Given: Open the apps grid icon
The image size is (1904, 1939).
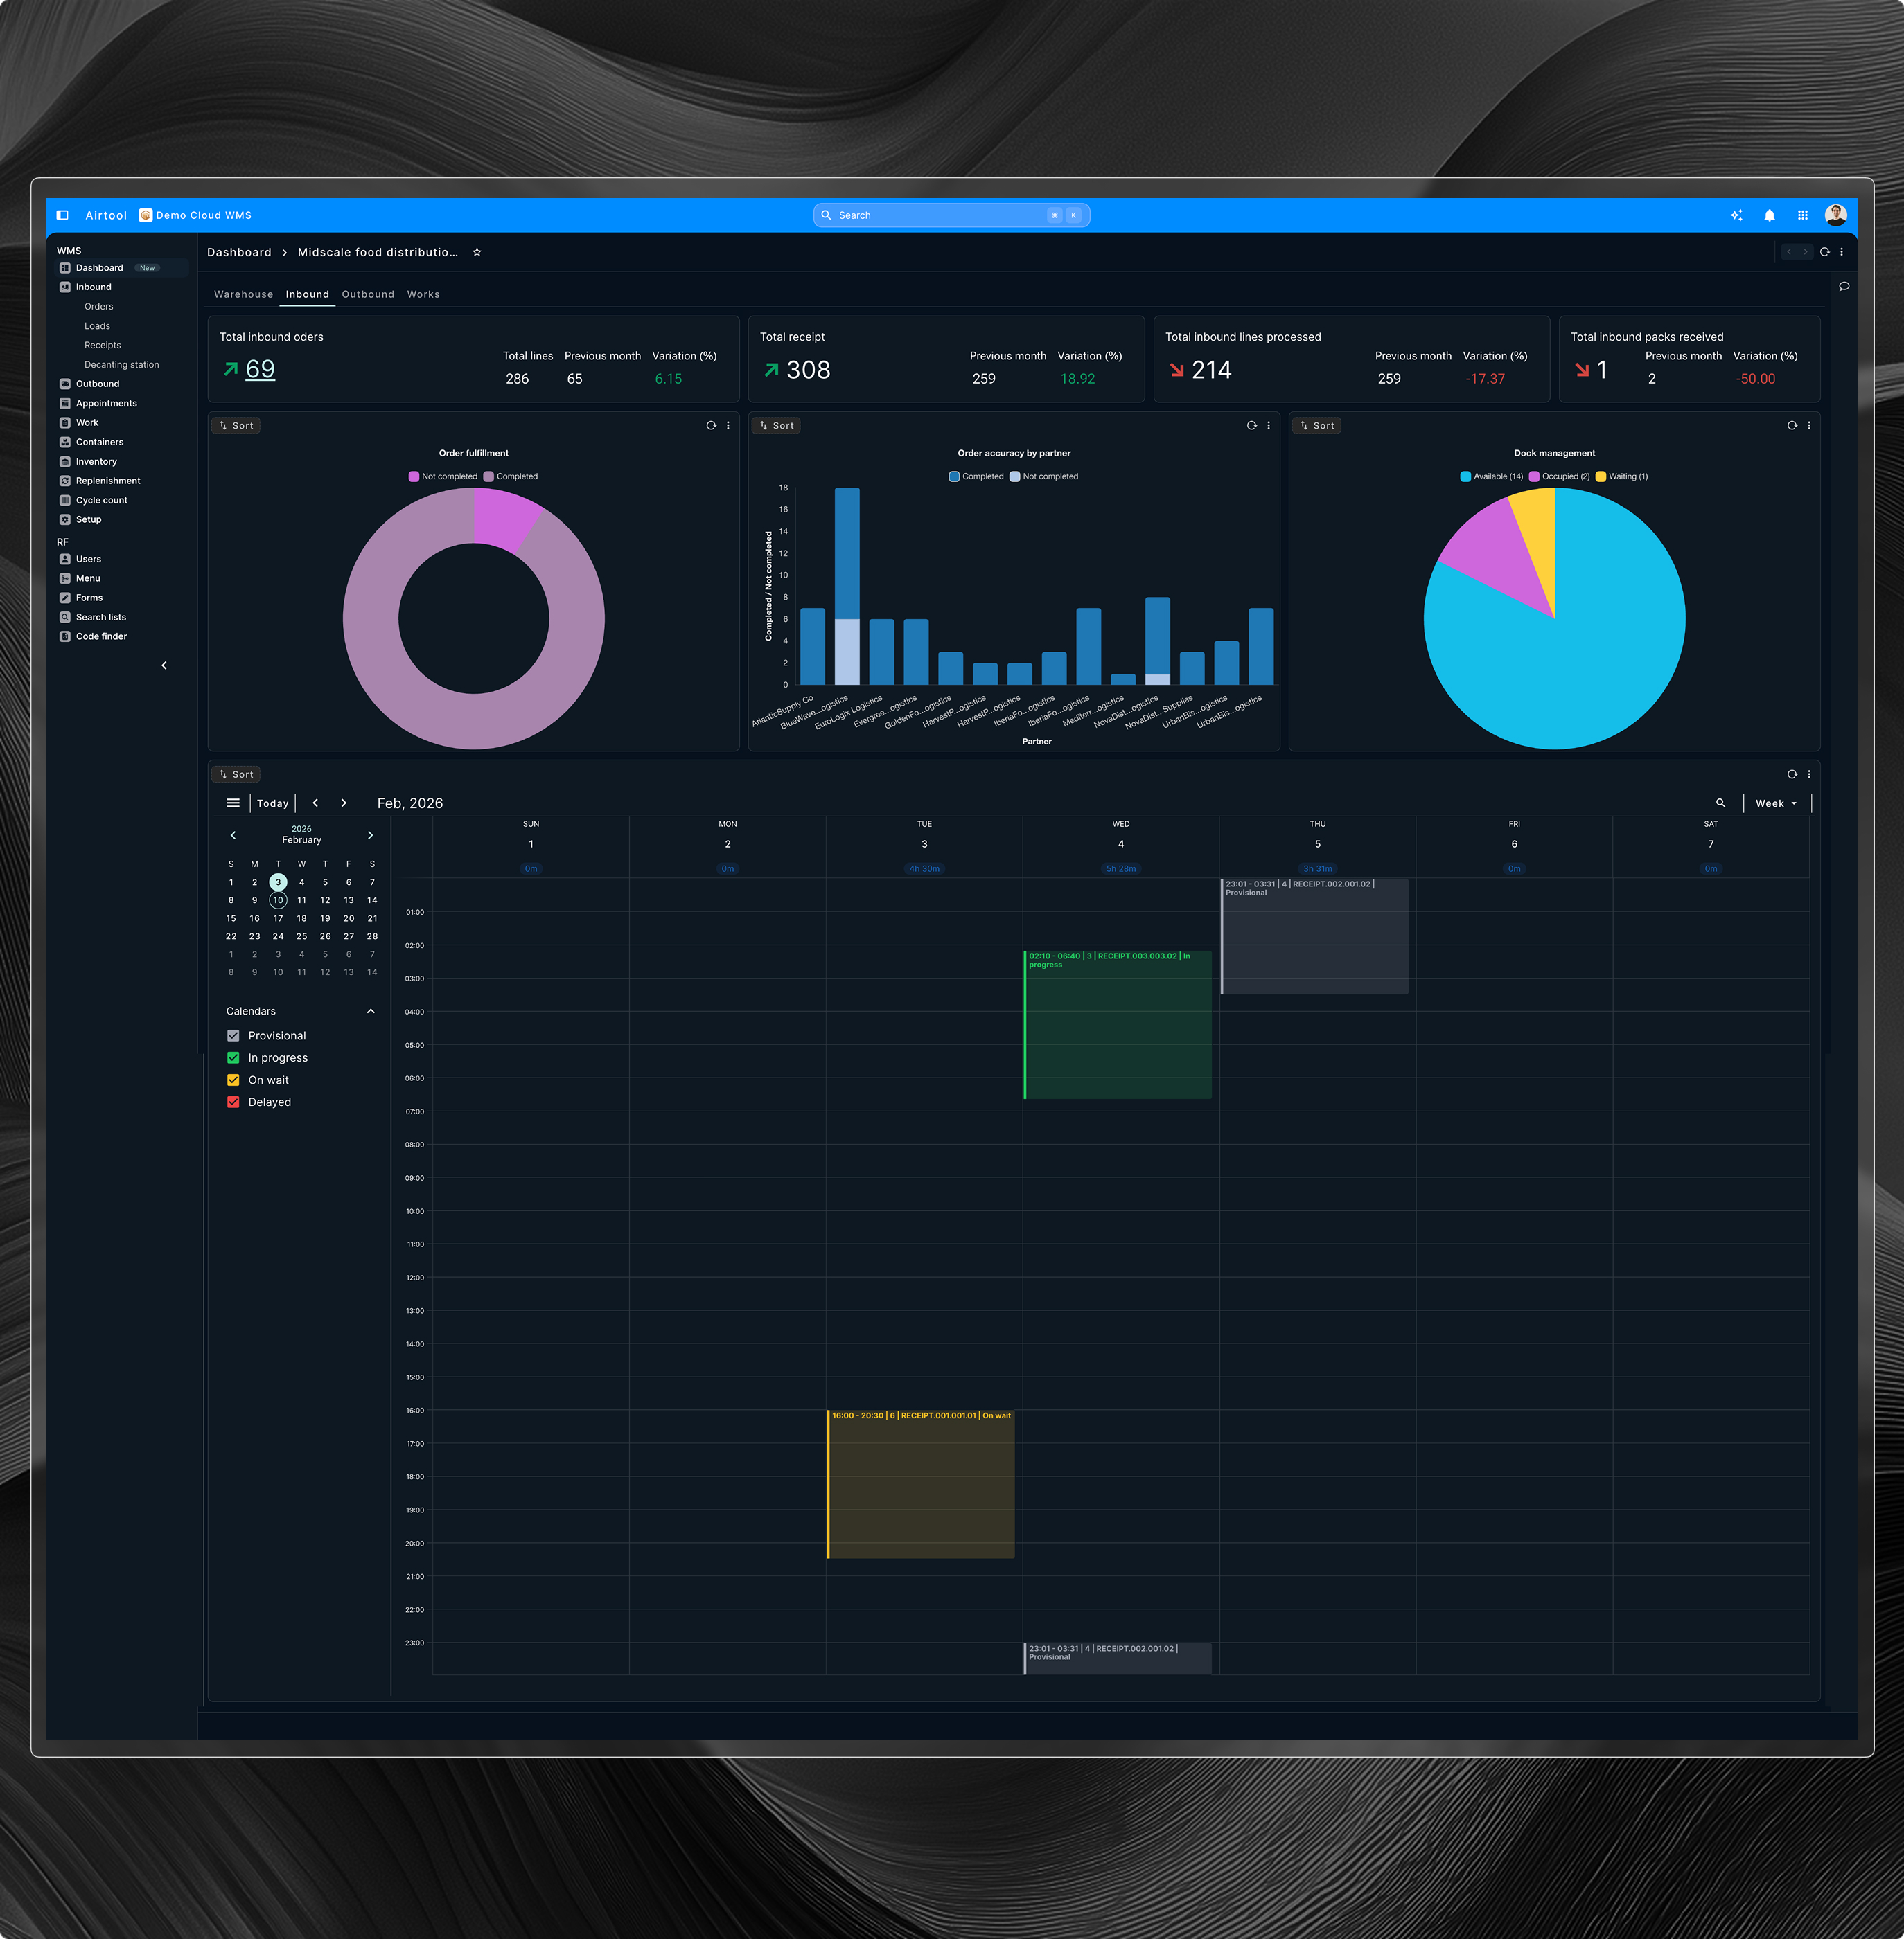Looking at the screenshot, I should click(1802, 215).
